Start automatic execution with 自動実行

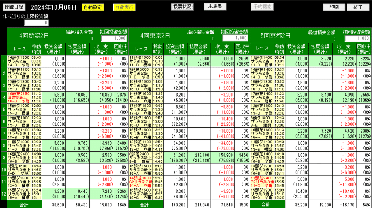pos(124,7)
